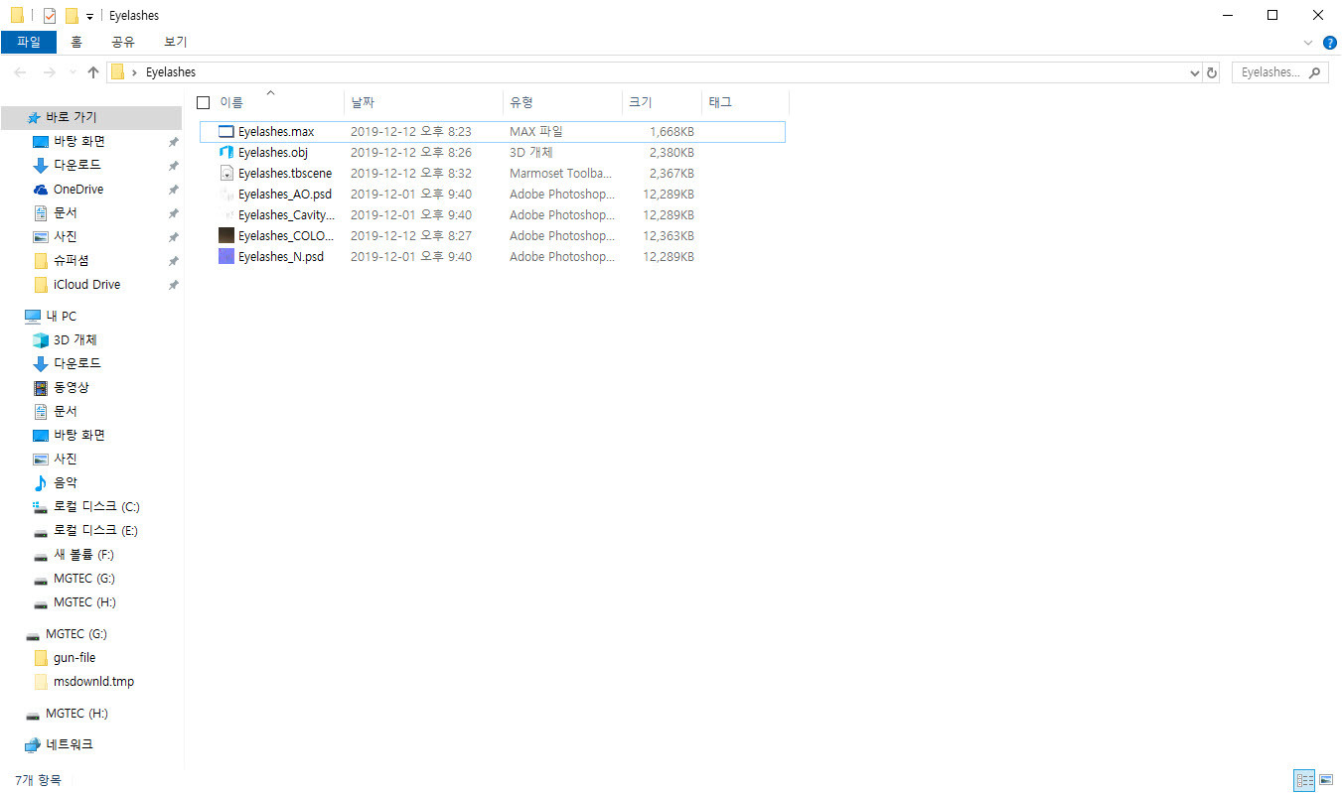Open pinned 사진 under 바로 가기
The image size is (1342, 793).
coord(66,236)
